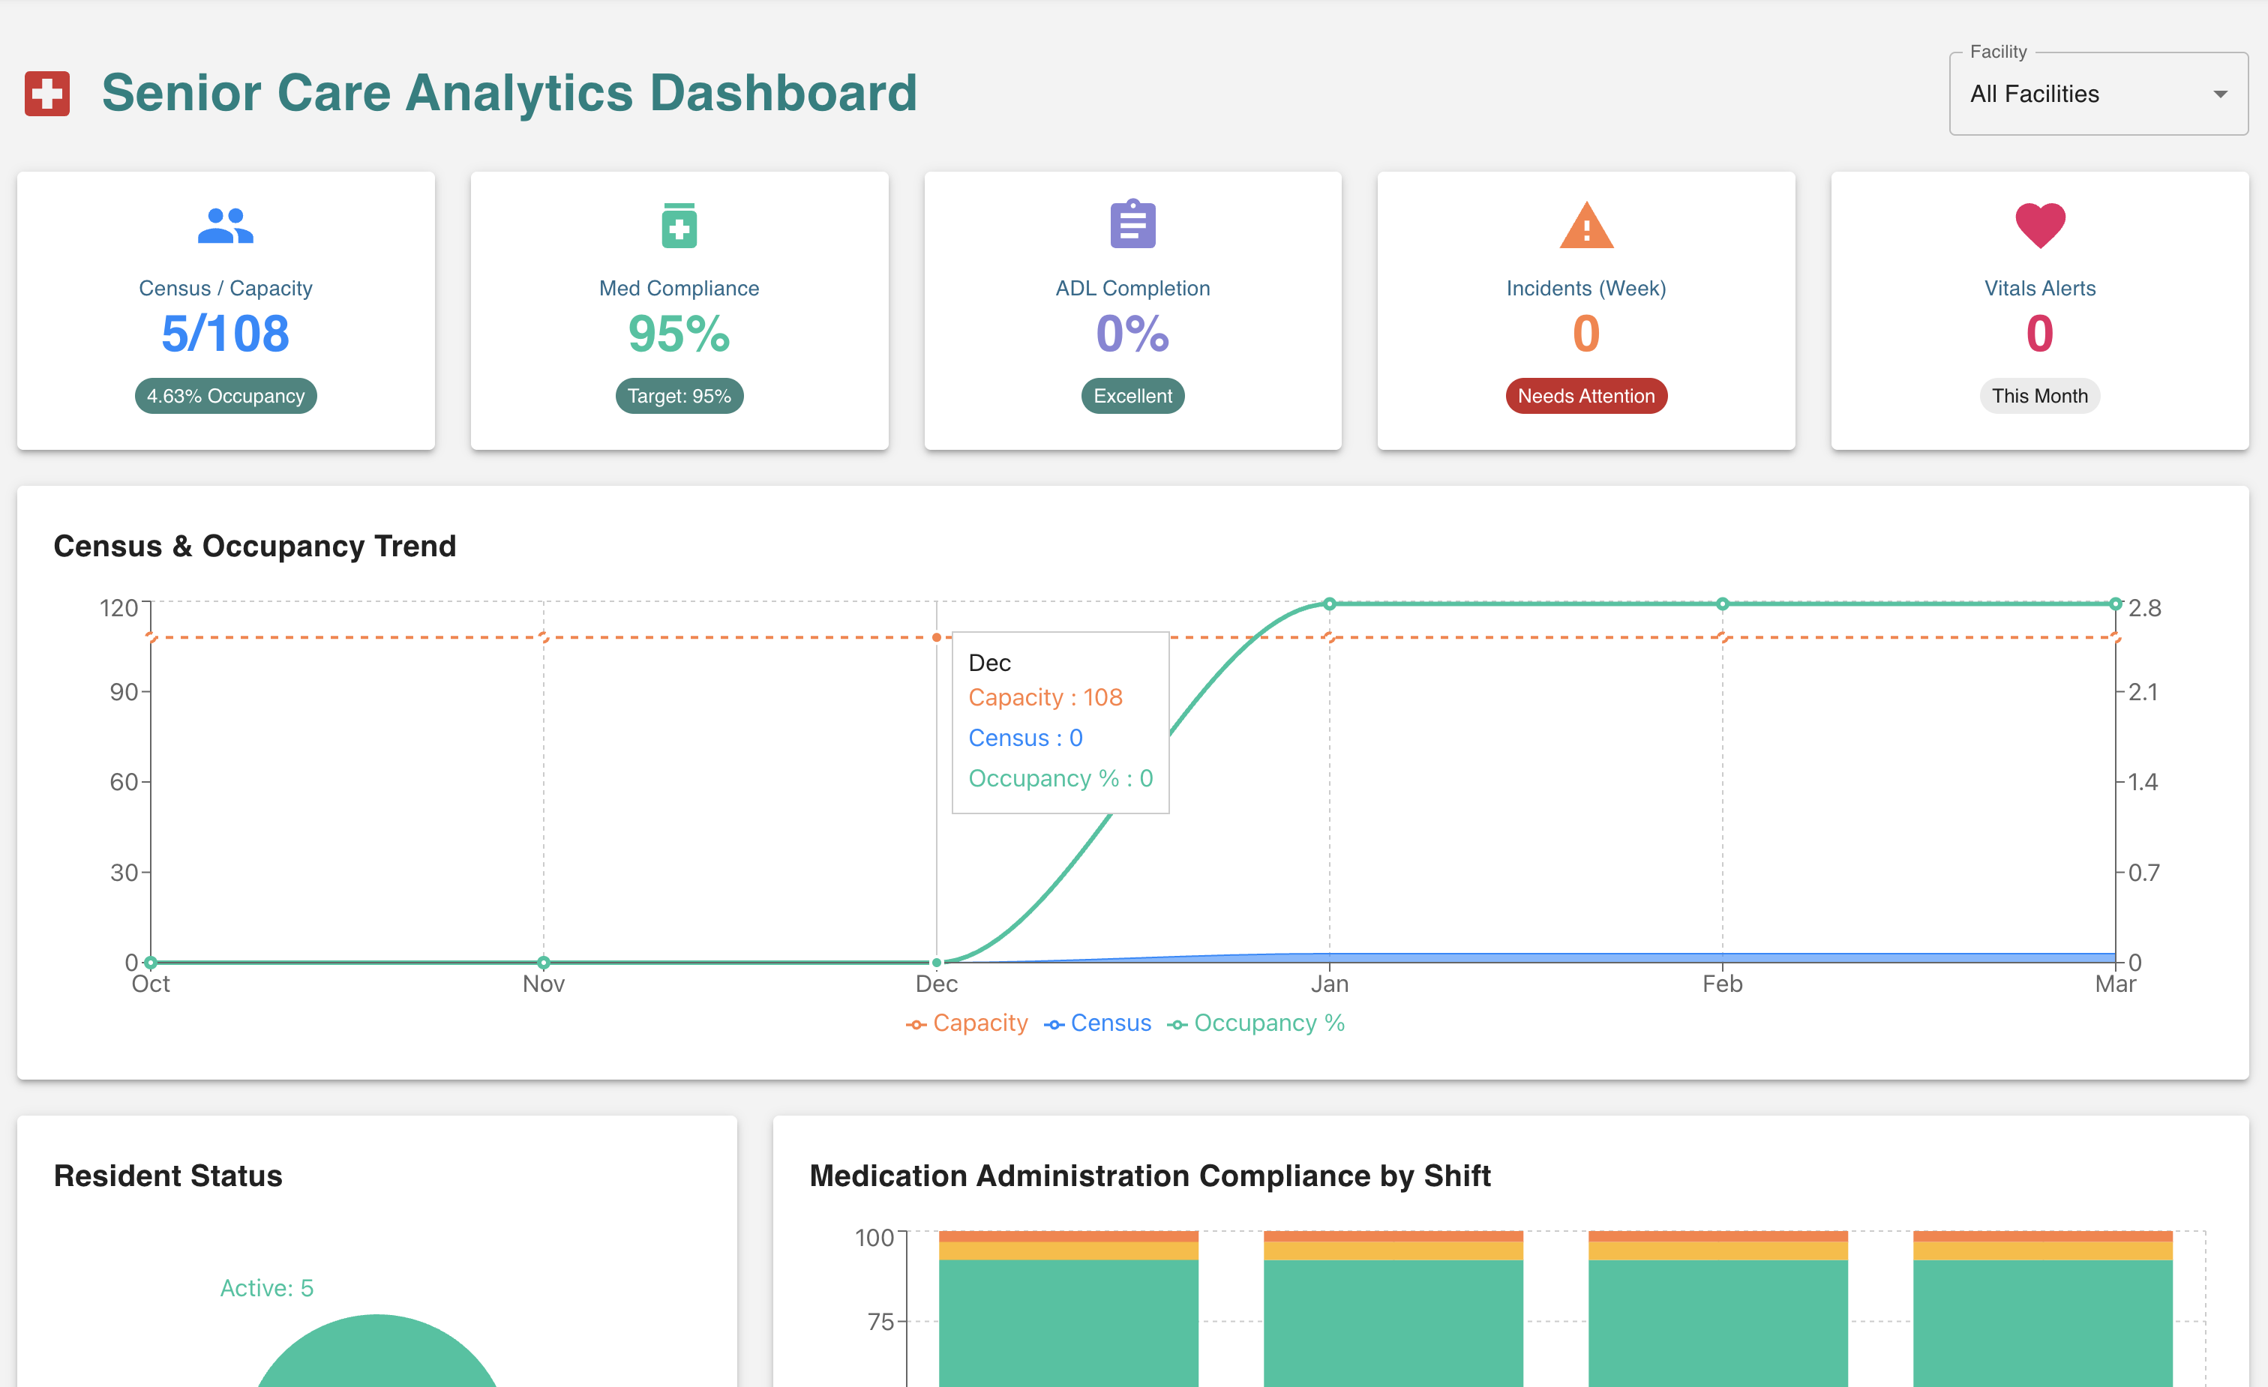The height and width of the screenshot is (1387, 2268).
Task: Click the Capacity legend marker icon
Action: (916, 1024)
